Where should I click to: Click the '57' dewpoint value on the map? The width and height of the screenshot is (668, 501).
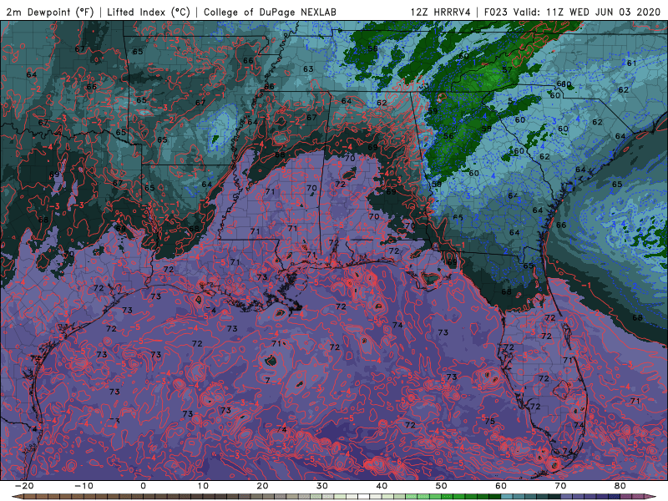click(x=507, y=70)
